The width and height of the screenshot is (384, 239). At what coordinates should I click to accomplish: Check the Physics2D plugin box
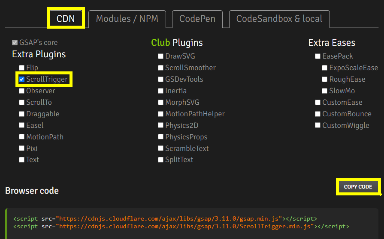pos(160,125)
